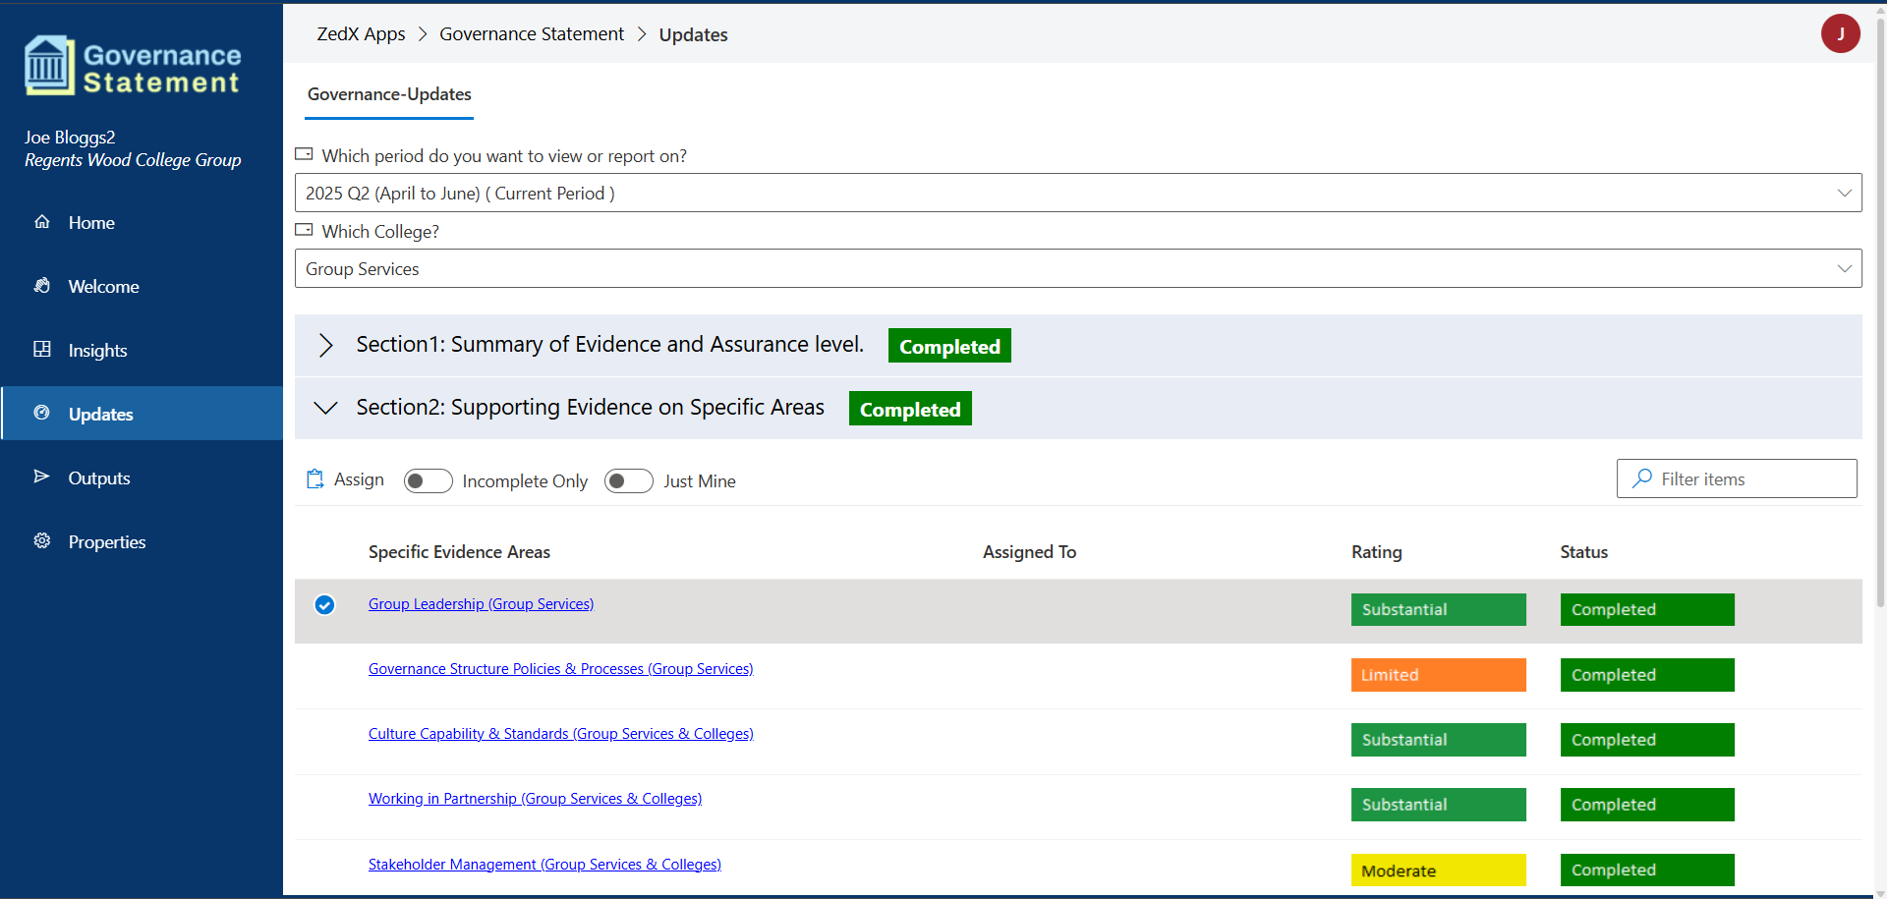1887x899 pixels.
Task: Open Insights in the sidebar menu
Action: (143, 351)
